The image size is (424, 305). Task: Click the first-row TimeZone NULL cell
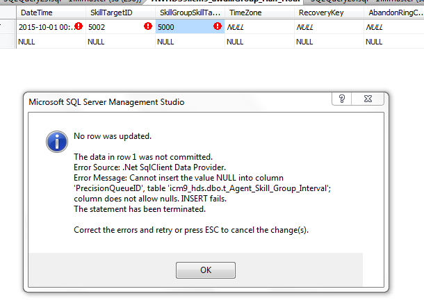[259, 27]
